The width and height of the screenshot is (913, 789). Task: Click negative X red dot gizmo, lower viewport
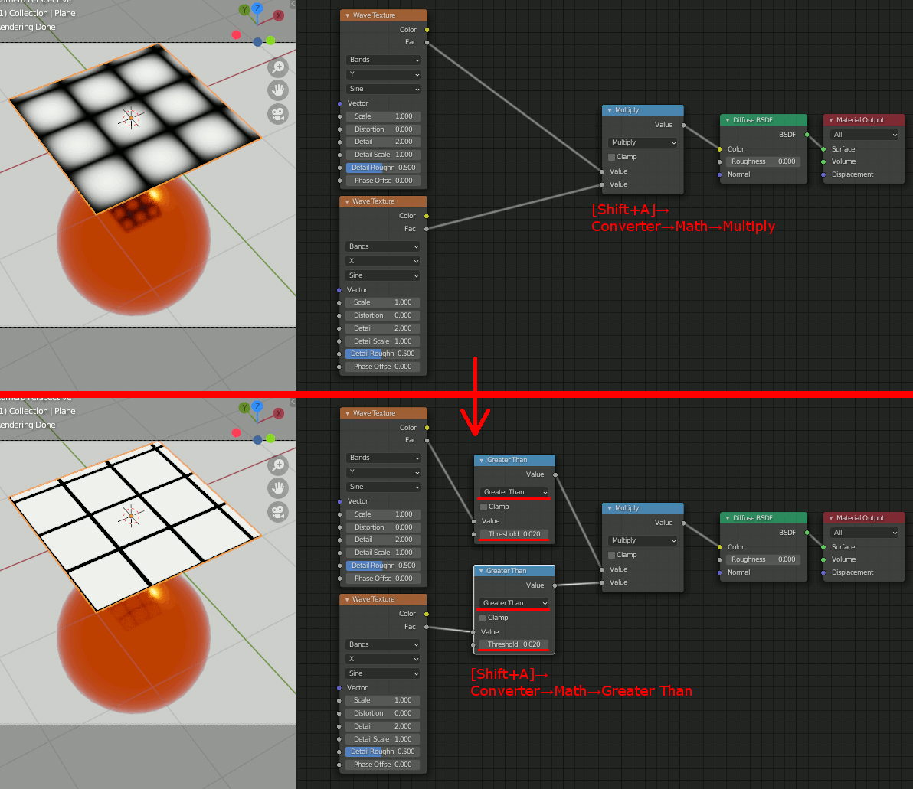(236, 433)
